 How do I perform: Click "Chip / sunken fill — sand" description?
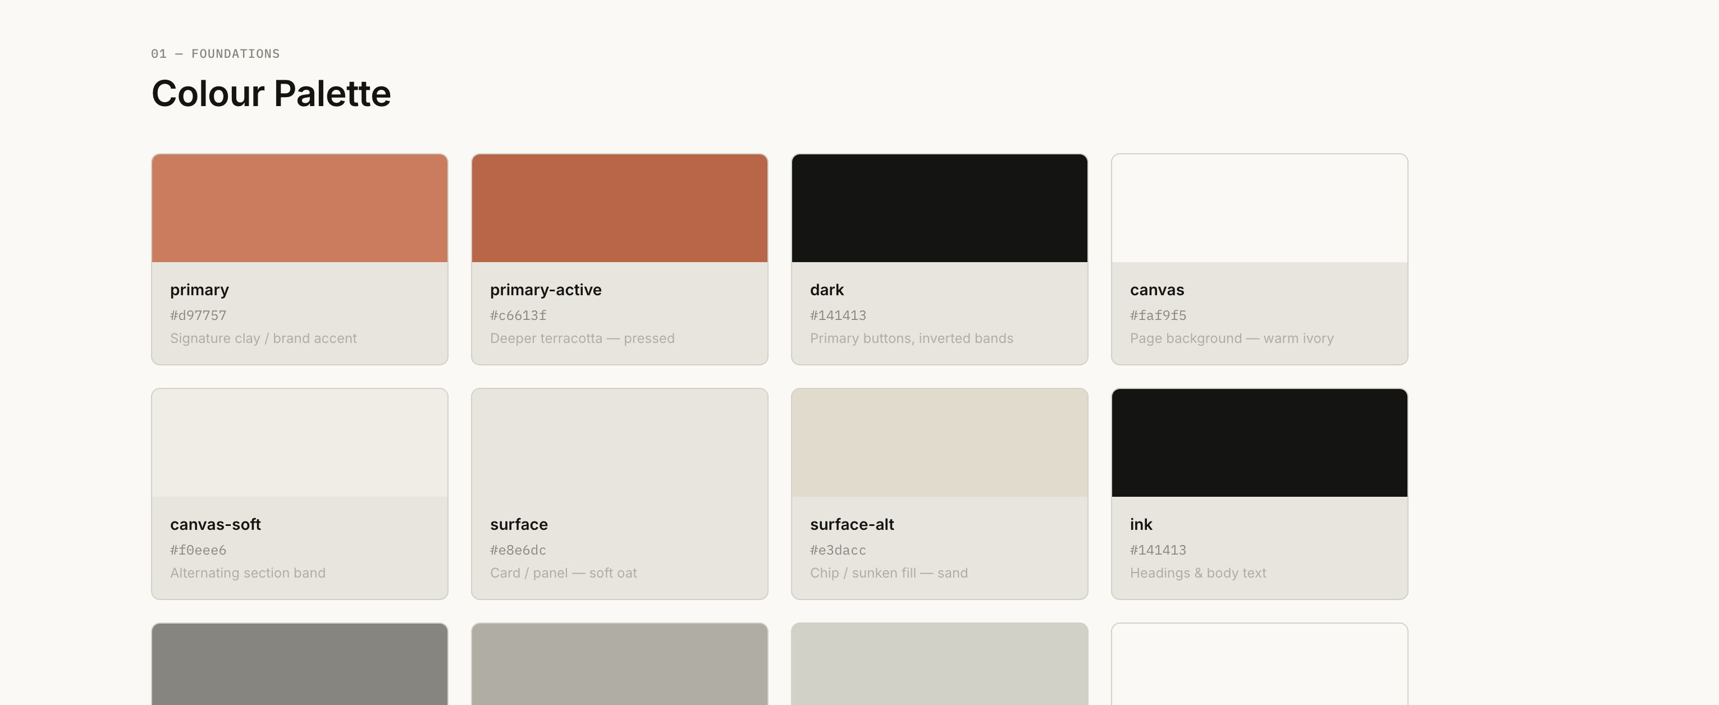click(889, 574)
